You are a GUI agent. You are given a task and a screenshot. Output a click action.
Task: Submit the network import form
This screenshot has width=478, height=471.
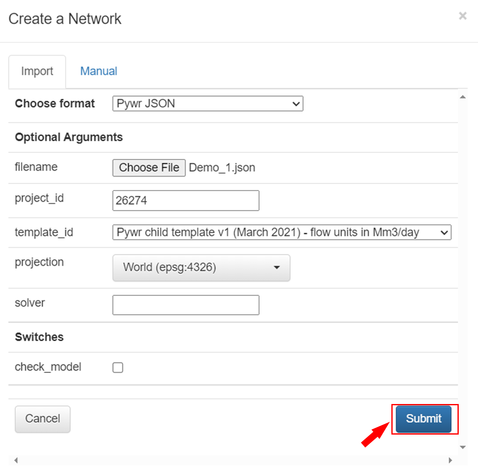click(x=424, y=419)
